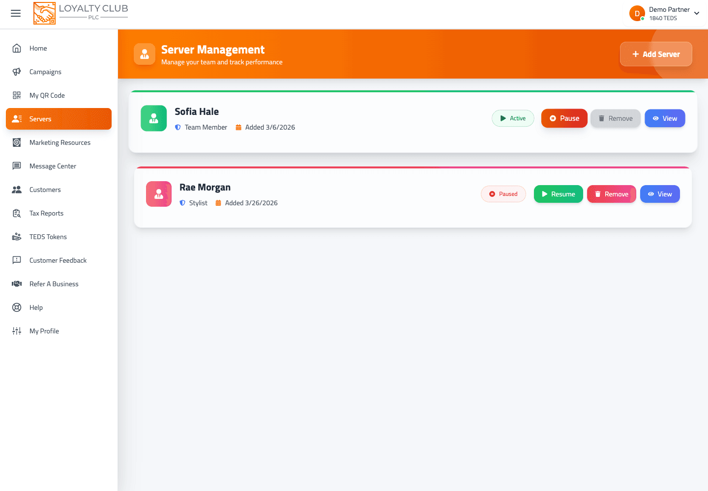708x491 pixels.
Task: Click the Servers people icon in sidebar
Action: pos(17,119)
